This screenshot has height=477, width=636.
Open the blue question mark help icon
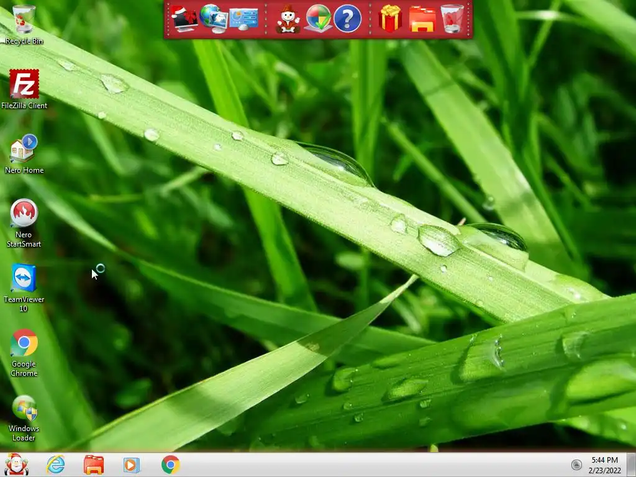point(348,19)
